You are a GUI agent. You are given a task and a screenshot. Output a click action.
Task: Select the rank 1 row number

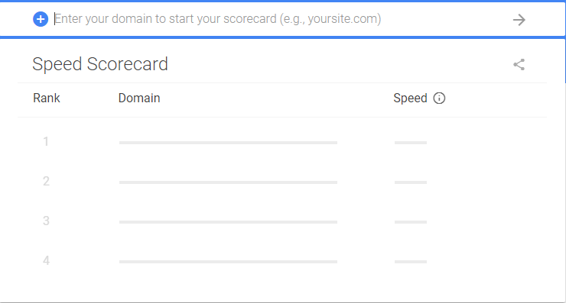[46, 142]
